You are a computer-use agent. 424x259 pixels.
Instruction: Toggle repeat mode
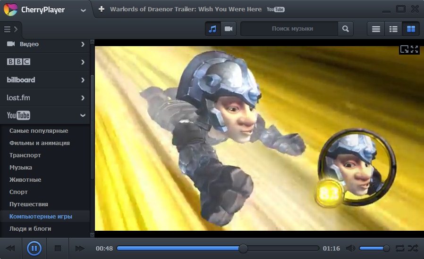tap(400, 248)
